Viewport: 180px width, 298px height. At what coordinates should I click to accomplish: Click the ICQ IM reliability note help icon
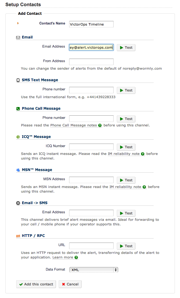click(143, 154)
